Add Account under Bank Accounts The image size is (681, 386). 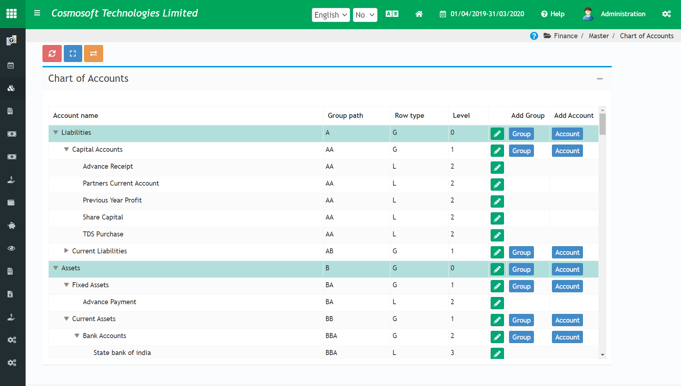click(567, 337)
